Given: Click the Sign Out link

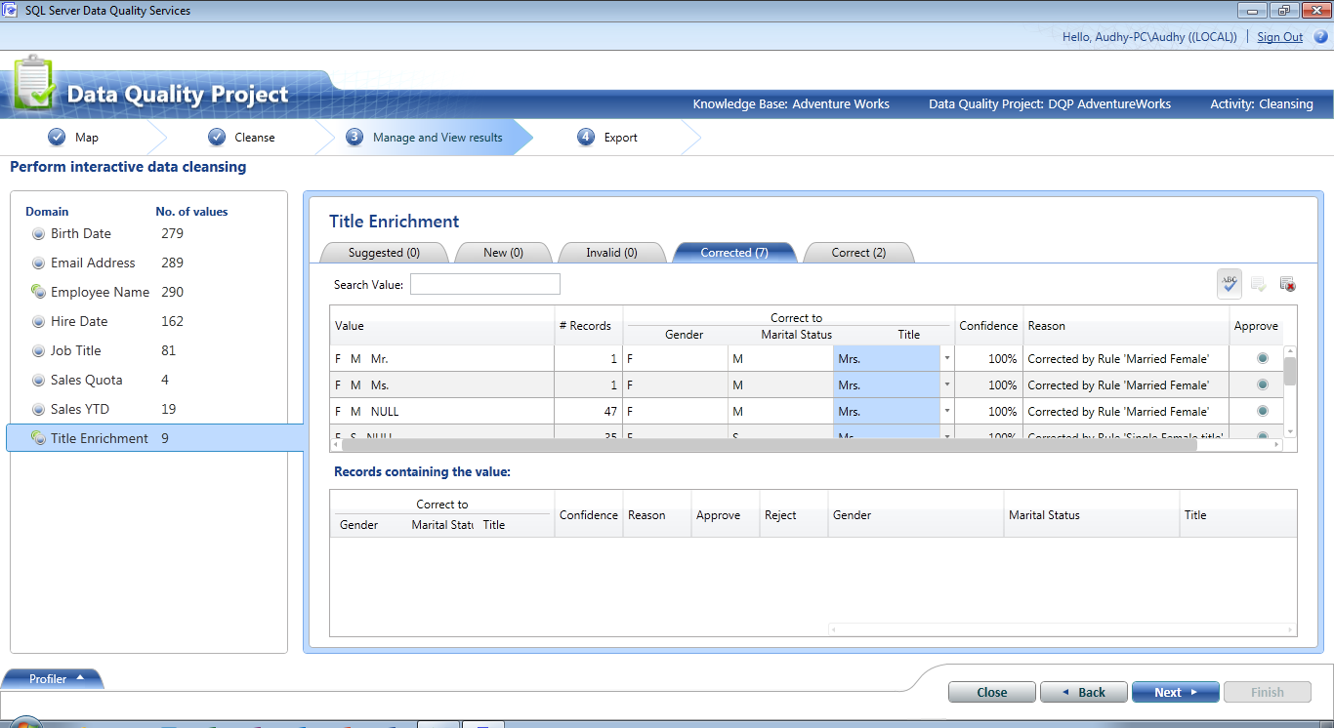Looking at the screenshot, I should pyautogui.click(x=1279, y=36).
